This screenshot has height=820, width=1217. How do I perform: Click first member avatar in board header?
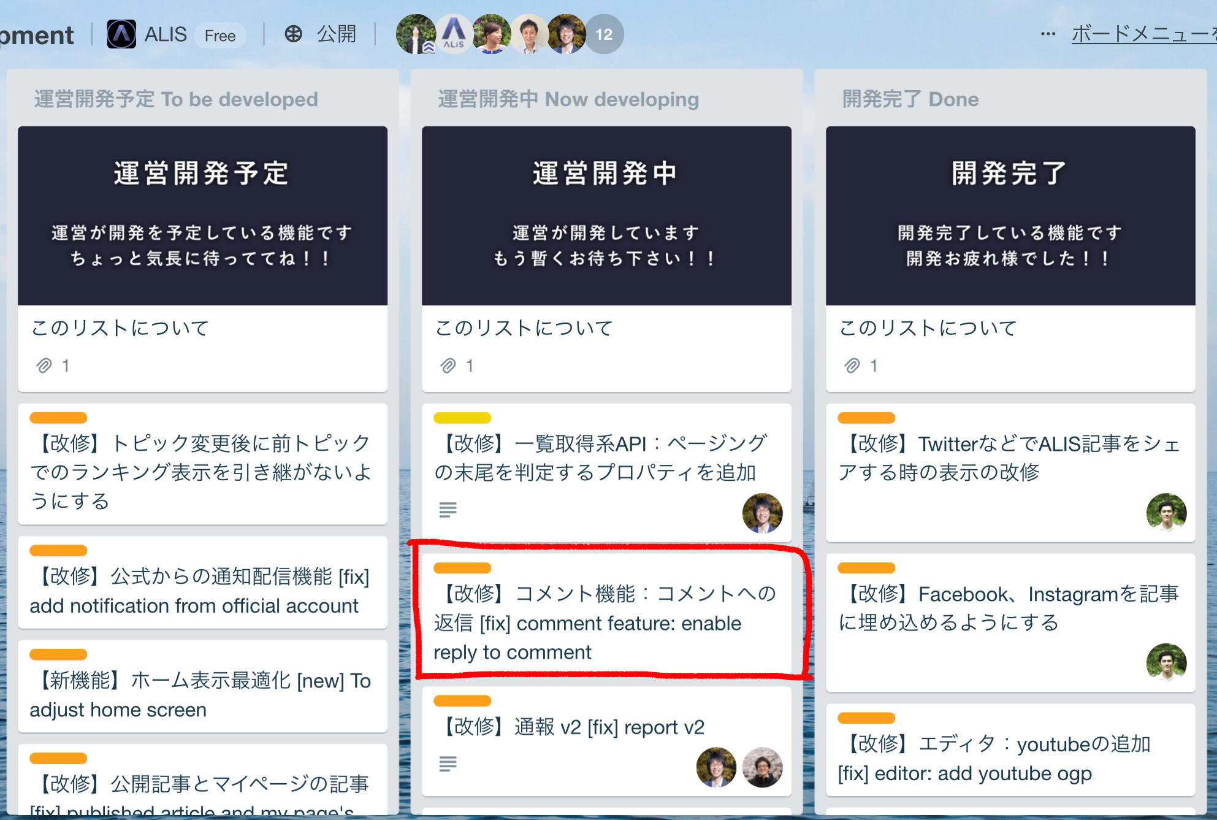pos(416,34)
